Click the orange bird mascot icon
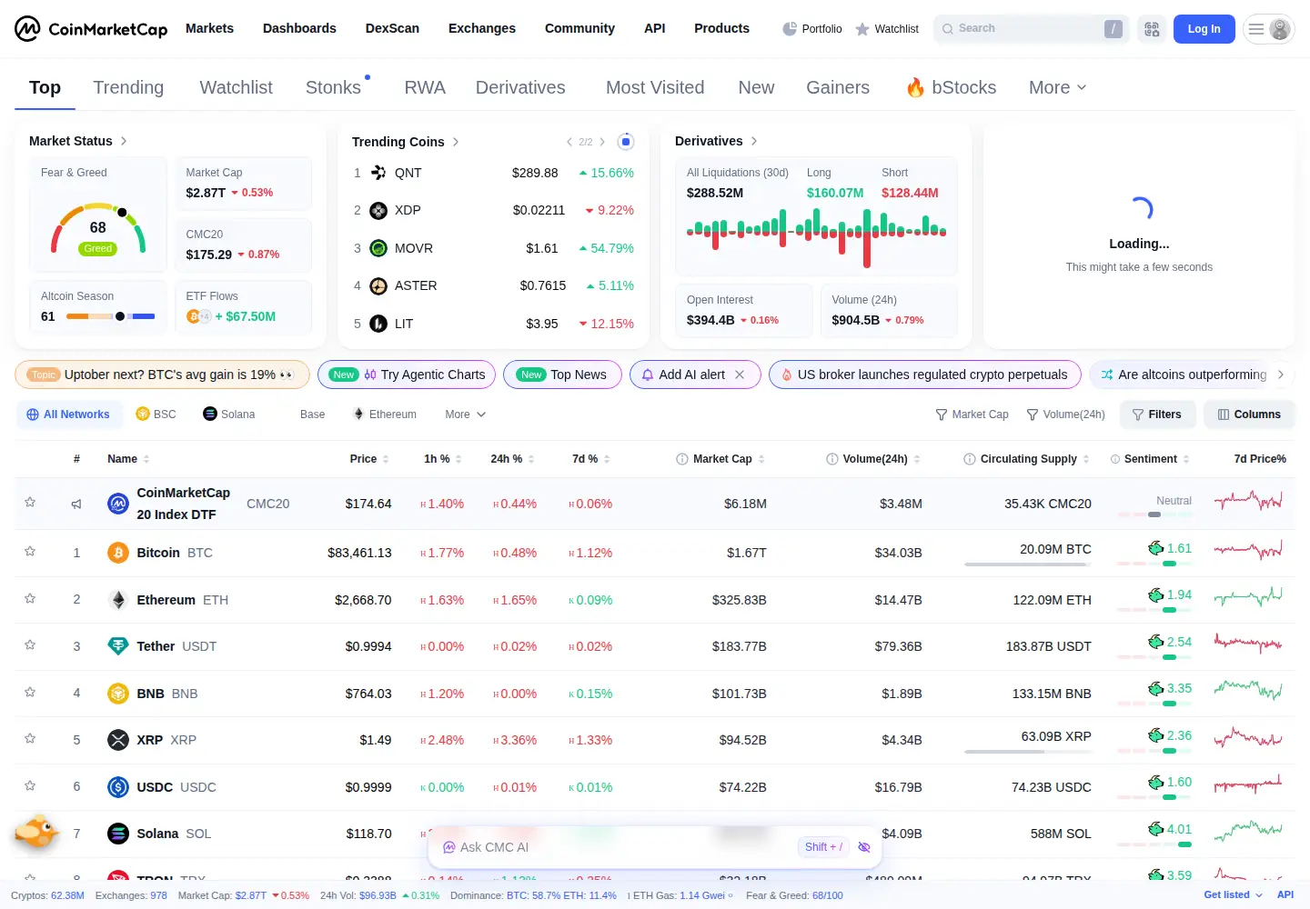This screenshot has width=1310, height=909. [36, 831]
